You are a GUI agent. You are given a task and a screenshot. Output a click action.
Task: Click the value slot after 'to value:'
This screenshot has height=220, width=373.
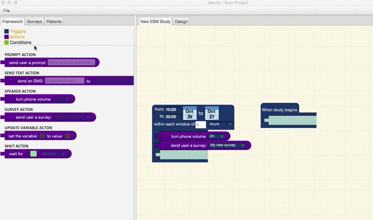pos(68,136)
